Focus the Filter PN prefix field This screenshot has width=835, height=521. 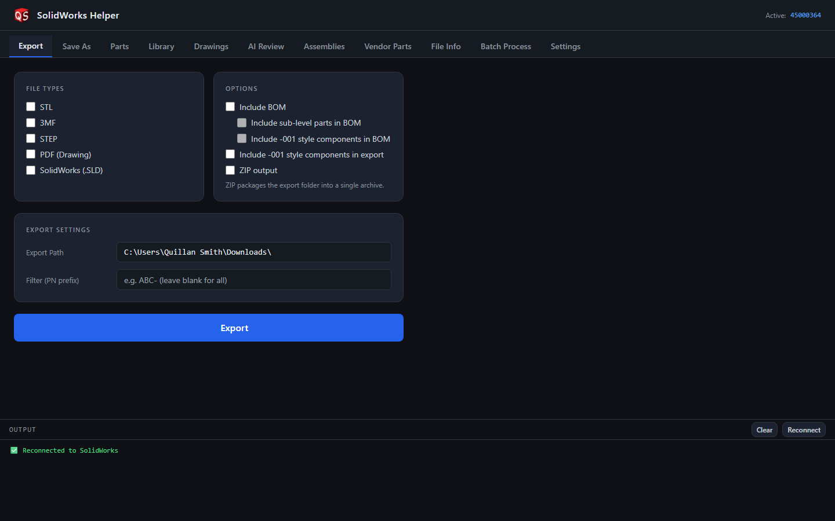tap(254, 280)
